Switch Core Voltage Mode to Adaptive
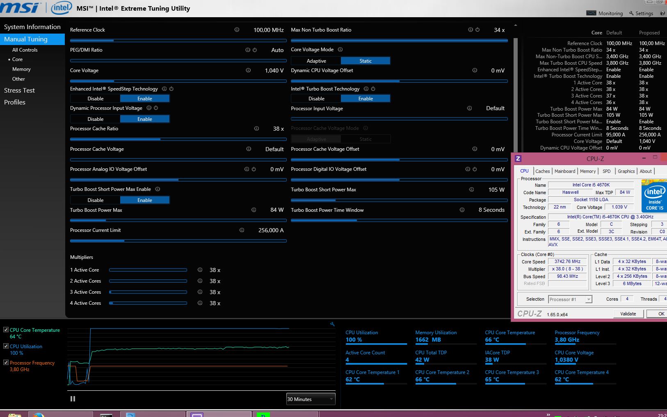The height and width of the screenshot is (417, 667). click(x=316, y=61)
